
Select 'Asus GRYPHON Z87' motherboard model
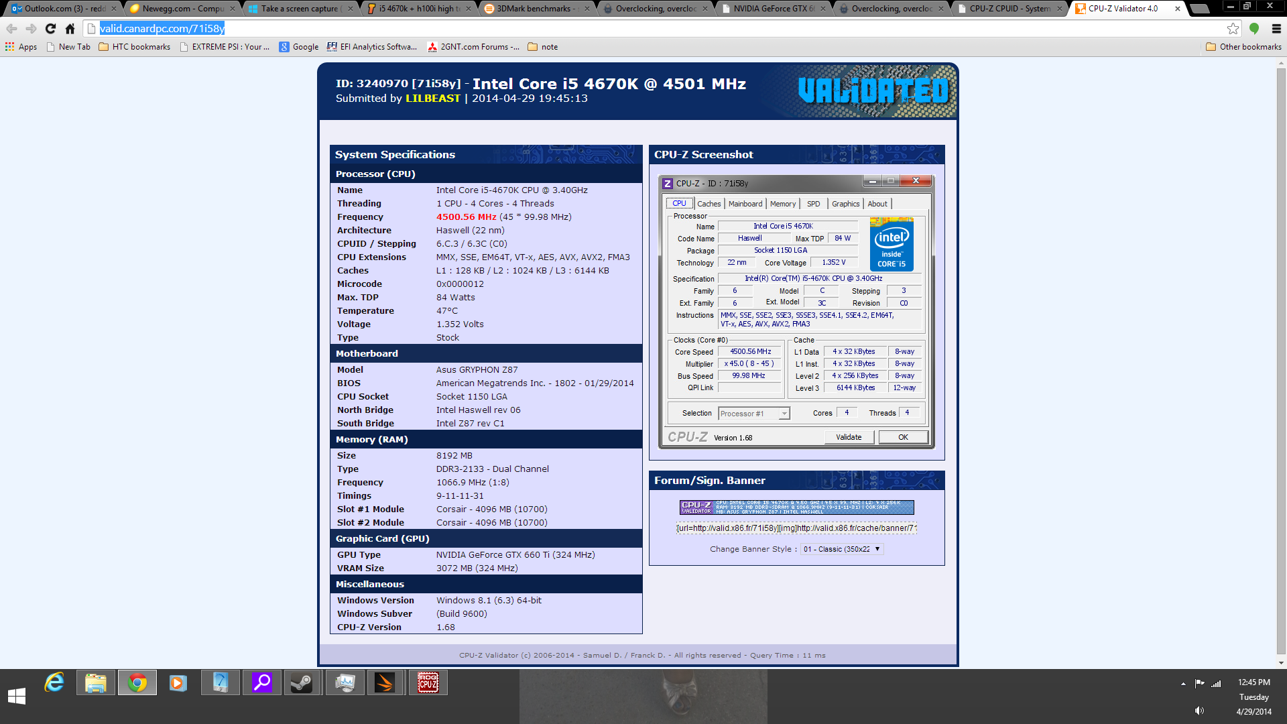[477, 370]
